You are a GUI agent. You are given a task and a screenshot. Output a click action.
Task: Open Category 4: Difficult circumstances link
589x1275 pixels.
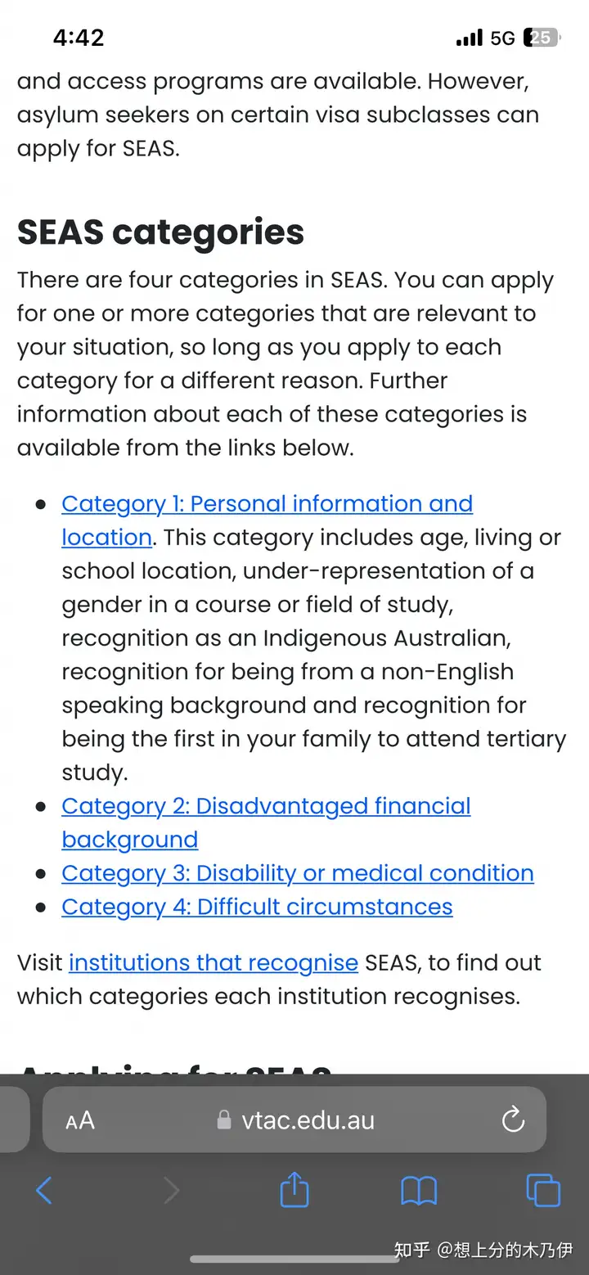pyautogui.click(x=257, y=907)
